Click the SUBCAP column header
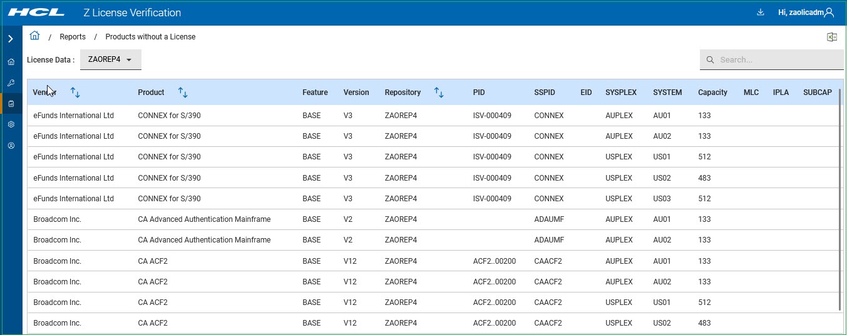Image resolution: width=847 pixels, height=335 pixels. pyautogui.click(x=818, y=92)
